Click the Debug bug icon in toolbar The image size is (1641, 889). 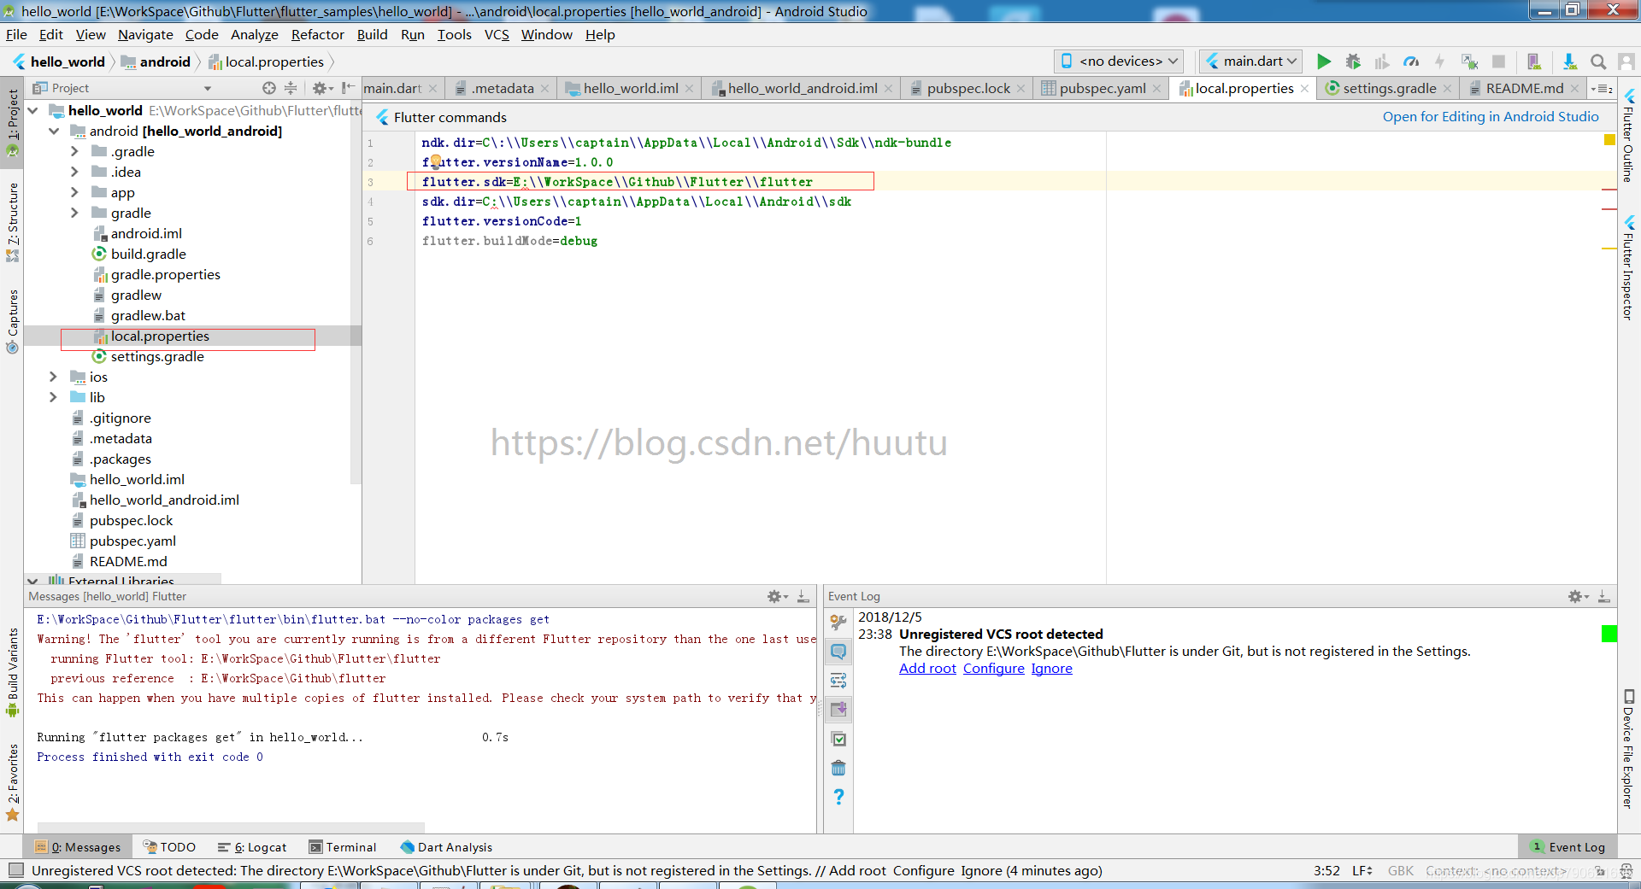coord(1353,61)
